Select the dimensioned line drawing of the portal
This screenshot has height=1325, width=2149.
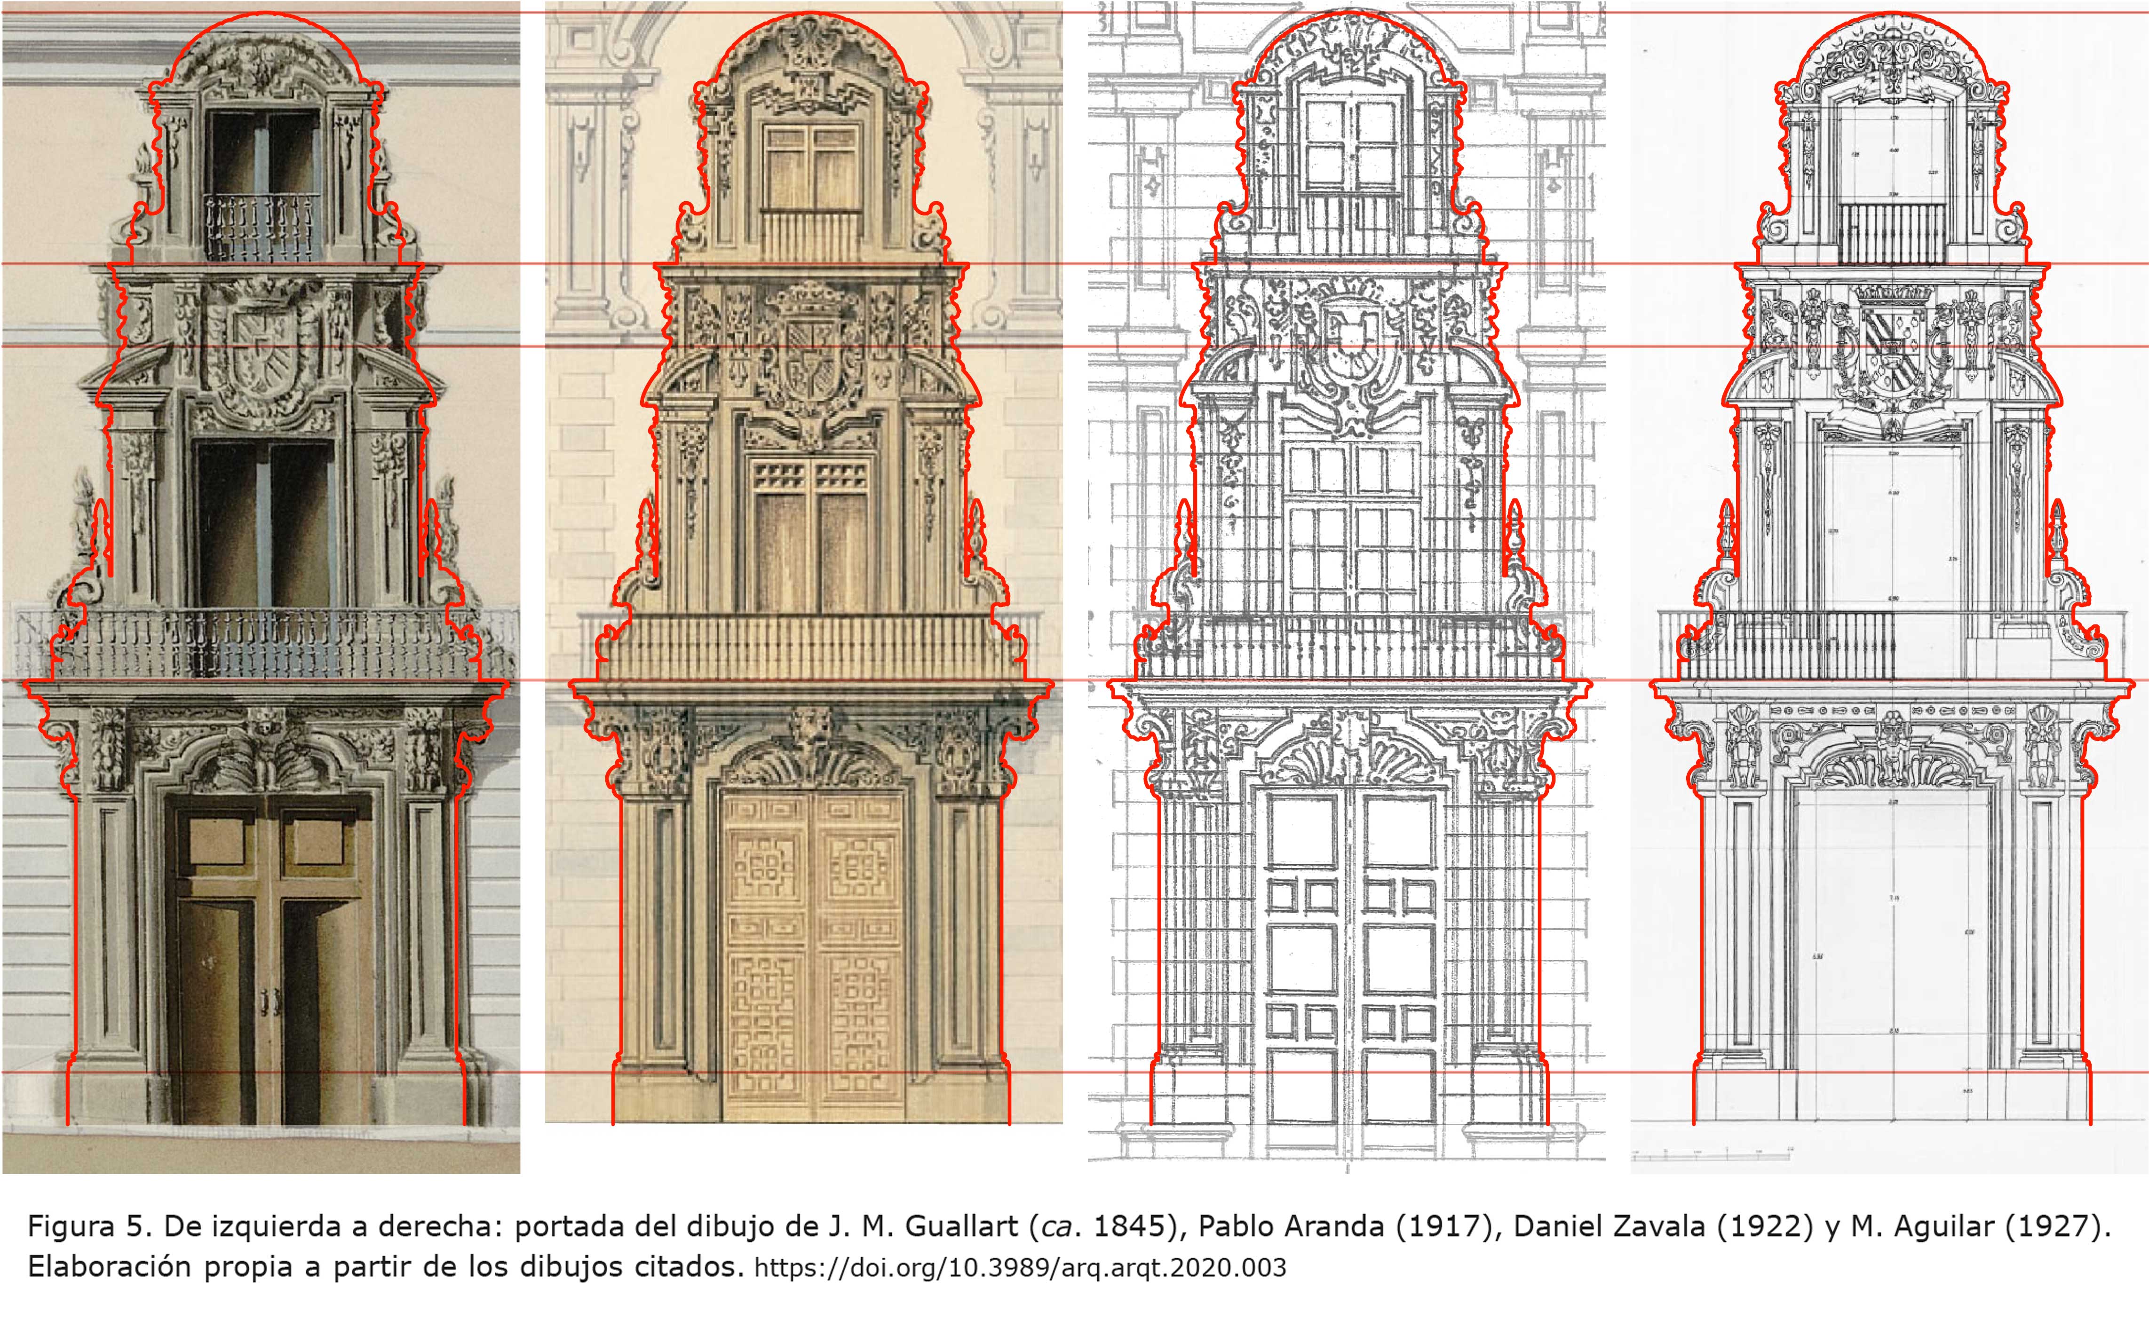[x=1889, y=587]
